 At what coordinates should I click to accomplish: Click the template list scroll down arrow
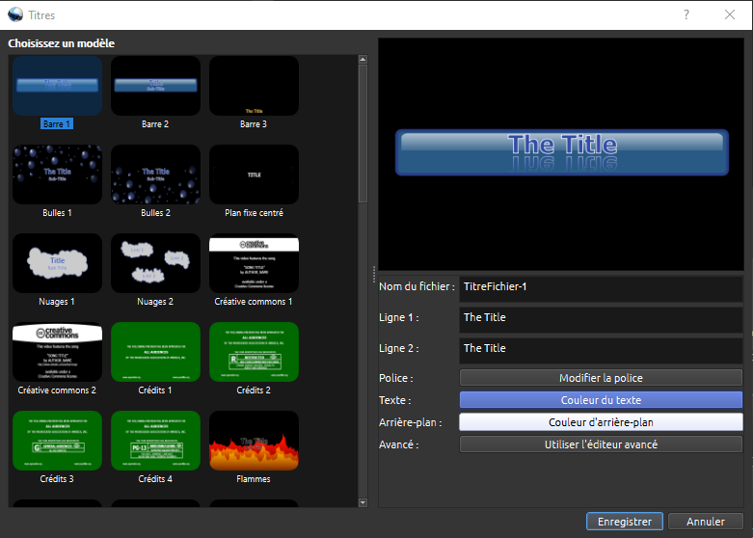363,501
